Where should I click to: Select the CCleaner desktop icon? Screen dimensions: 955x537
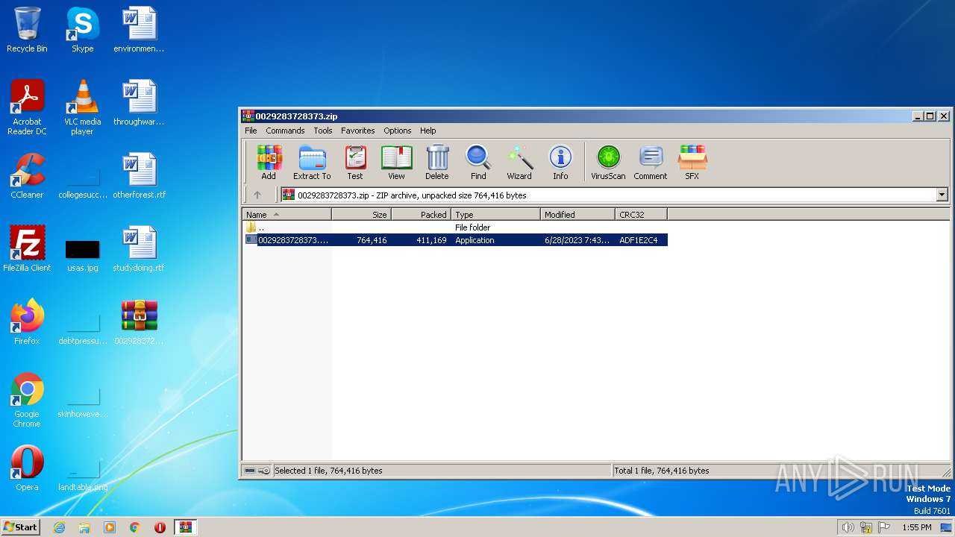click(27, 176)
